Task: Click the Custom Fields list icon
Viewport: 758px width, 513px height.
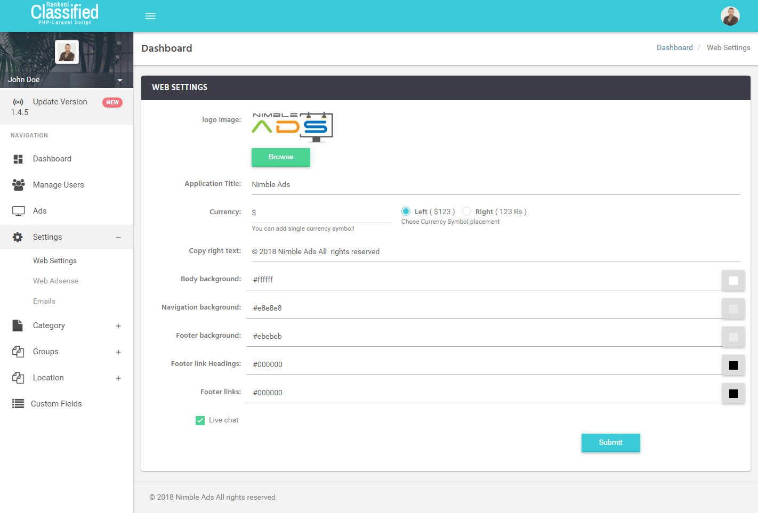Action: pos(18,404)
